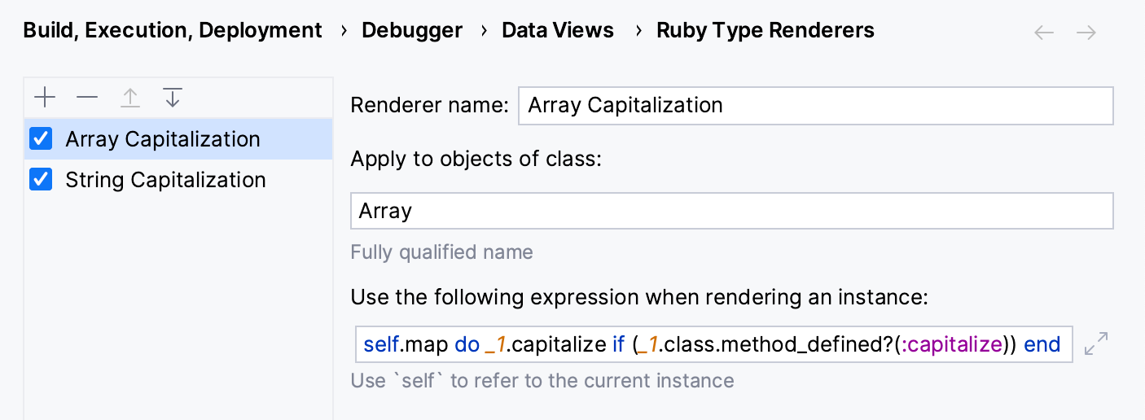
Task: Uncheck the String Capitalization checkbox
Action: [x=41, y=180]
